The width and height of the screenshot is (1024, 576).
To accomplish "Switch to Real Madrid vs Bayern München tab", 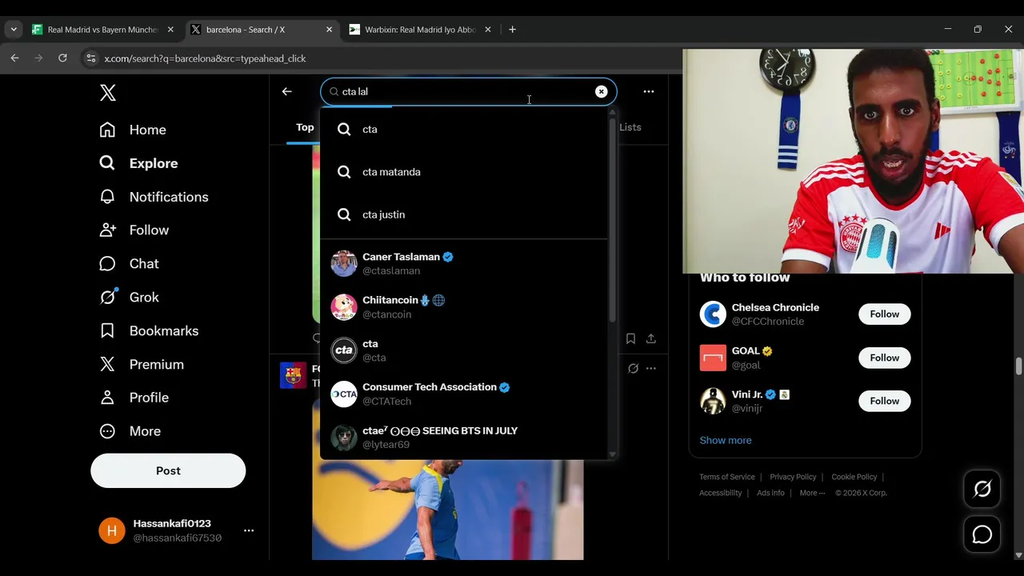I will coord(102,30).
